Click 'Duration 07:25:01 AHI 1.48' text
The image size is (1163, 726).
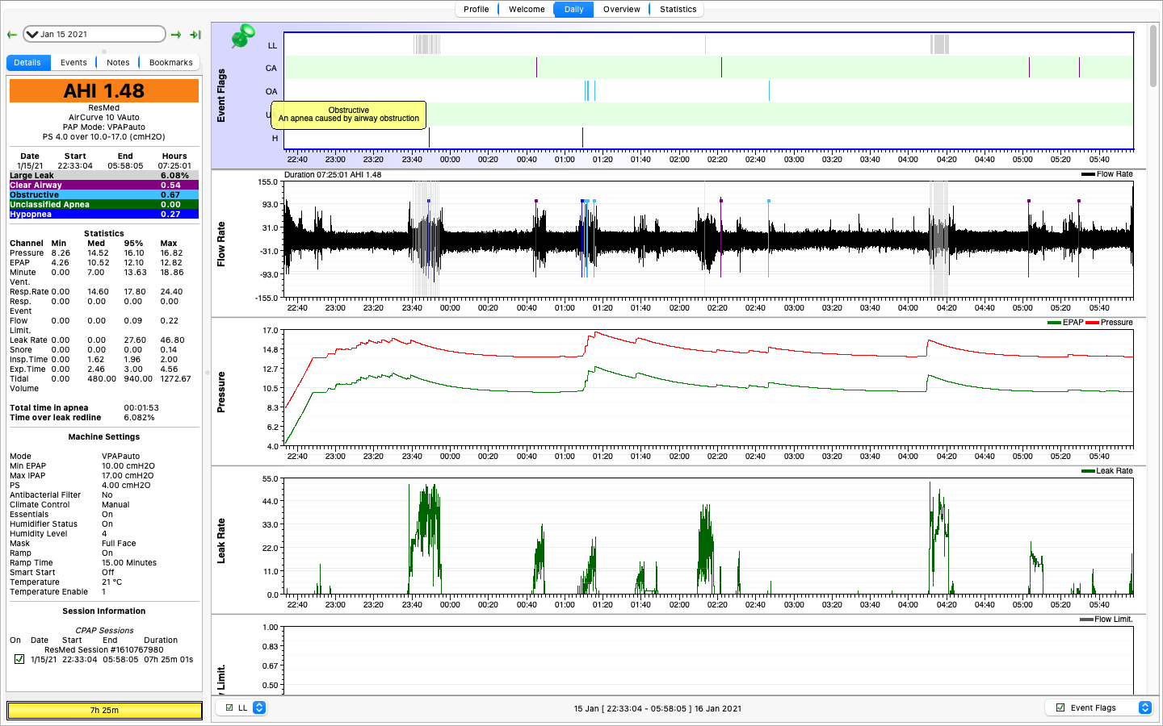(x=333, y=174)
